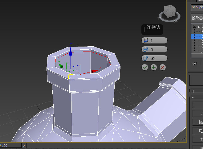Click the Pinch icon in the caddy
This screenshot has height=149, width=203.
(x=145, y=49)
